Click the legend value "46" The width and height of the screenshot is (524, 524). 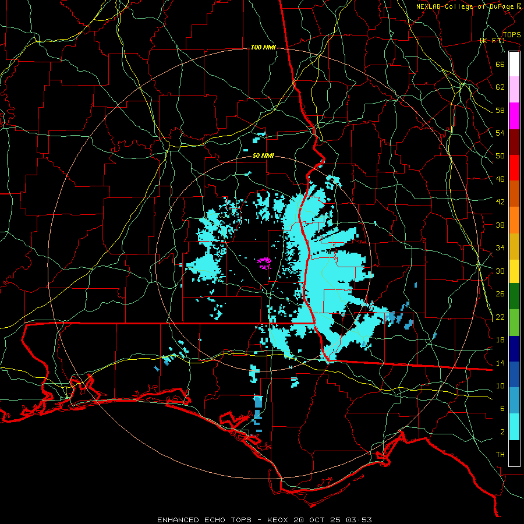click(x=500, y=179)
